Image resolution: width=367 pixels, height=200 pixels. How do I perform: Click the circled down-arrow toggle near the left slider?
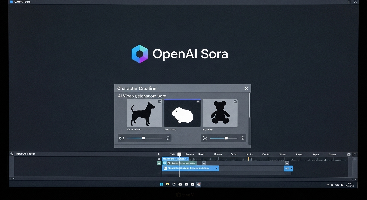[x=121, y=138]
